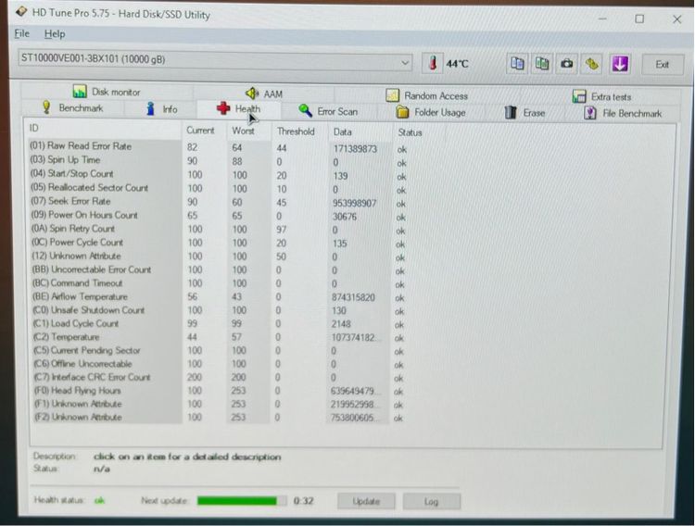
Task: Select the Current Pending Sector attribute
Action: (x=87, y=350)
